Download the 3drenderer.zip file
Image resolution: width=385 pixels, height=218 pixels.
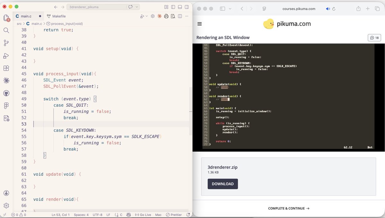[x=223, y=184]
